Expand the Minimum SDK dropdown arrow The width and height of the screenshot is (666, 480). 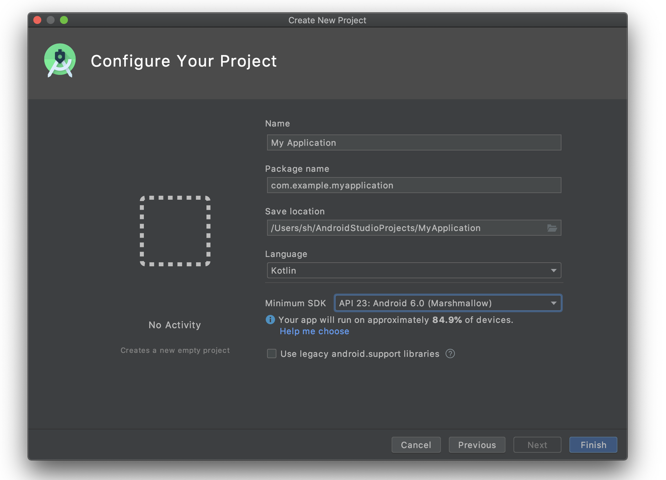553,303
